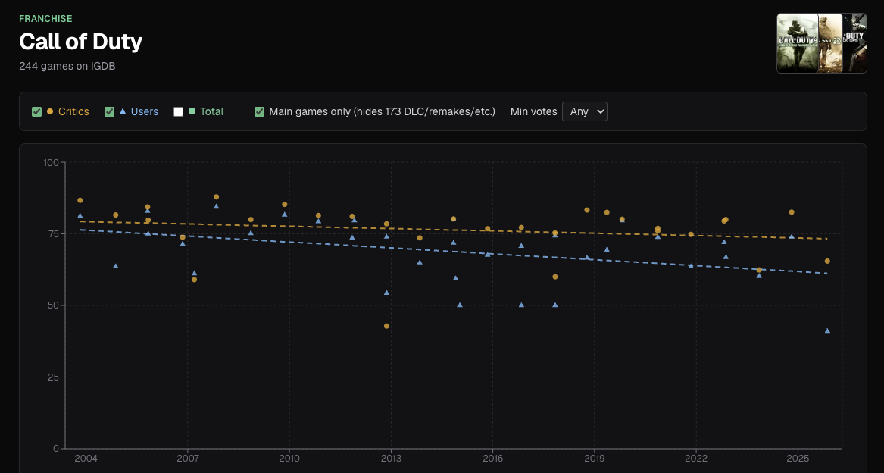Click the 25 y-axis label
Screen dimensions: 884x473
(x=54, y=377)
